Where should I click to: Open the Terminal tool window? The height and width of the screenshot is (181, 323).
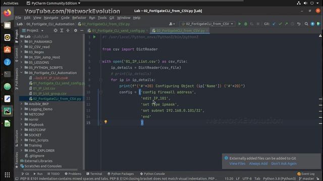point(94,174)
